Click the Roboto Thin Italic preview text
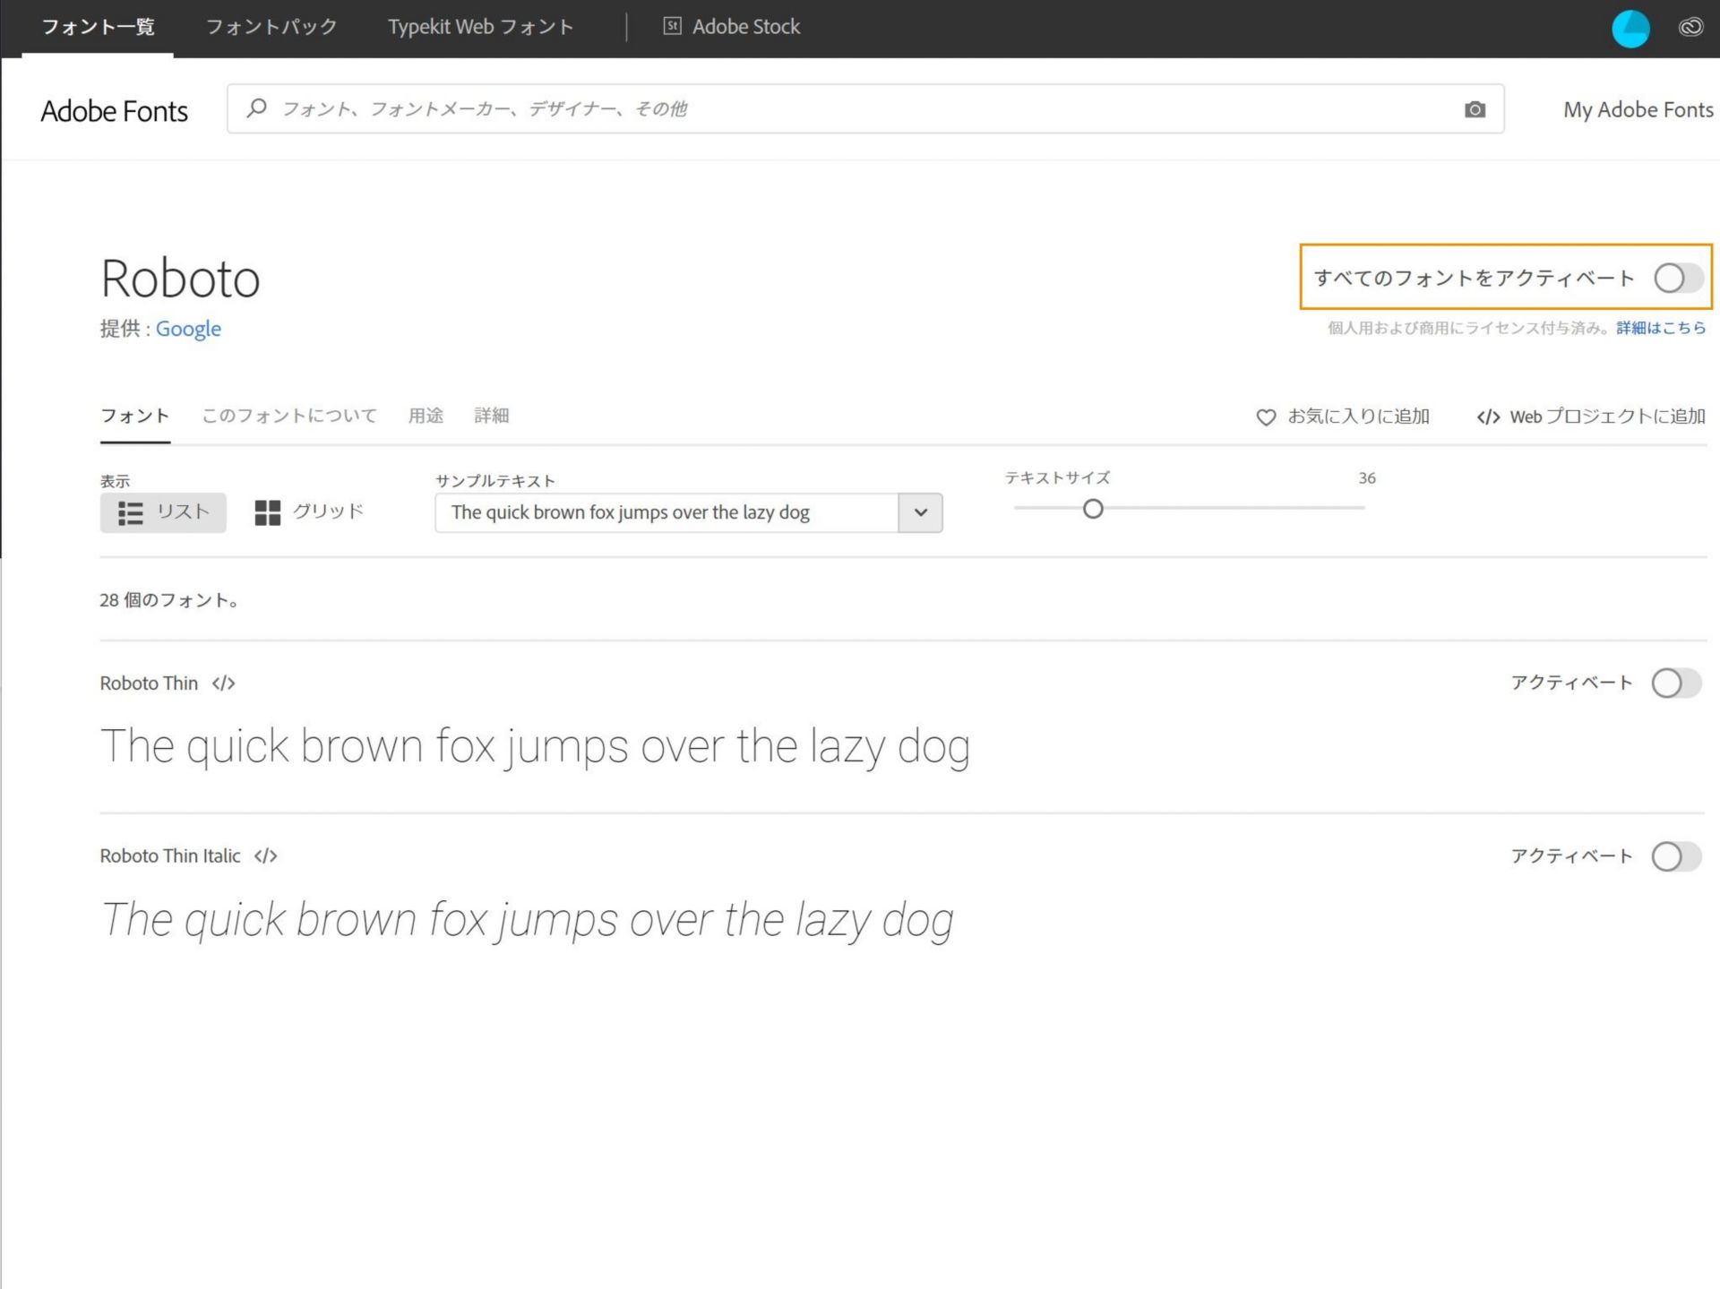The height and width of the screenshot is (1289, 1720). click(528, 920)
